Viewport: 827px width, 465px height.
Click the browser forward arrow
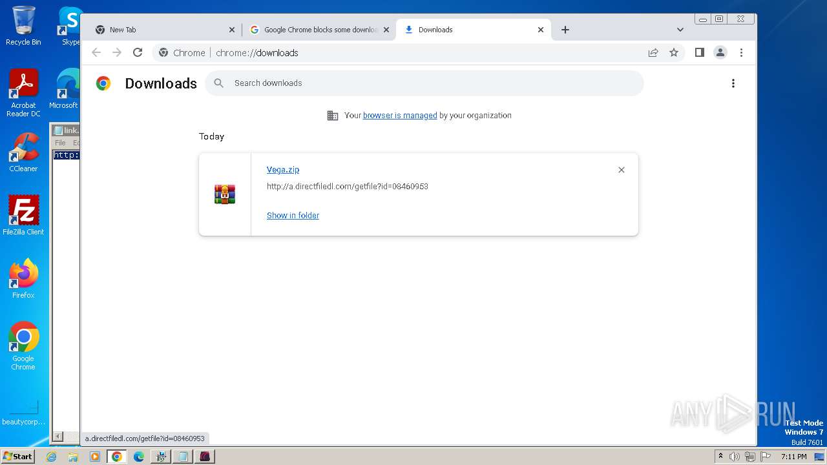[x=117, y=52]
